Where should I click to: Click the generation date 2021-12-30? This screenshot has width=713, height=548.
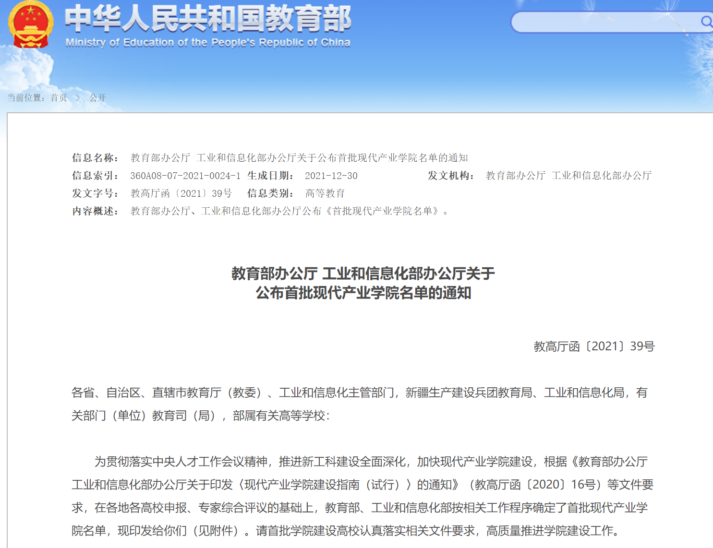[x=331, y=176]
